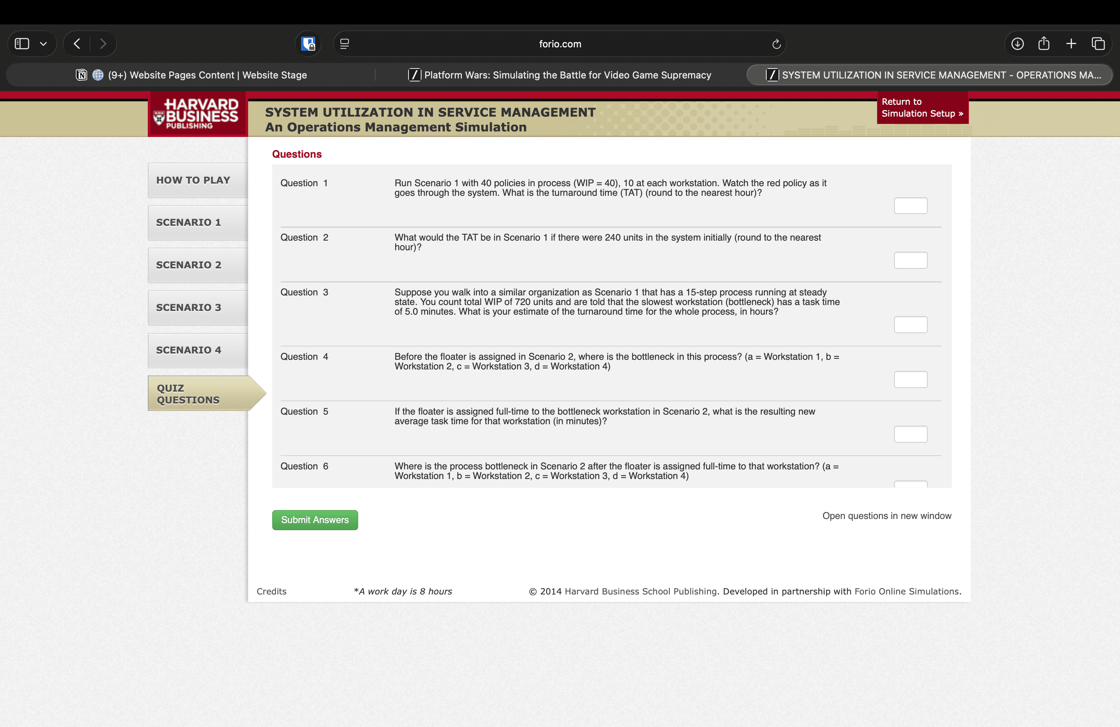
Task: Show the tab overview icon
Action: pos(1098,44)
